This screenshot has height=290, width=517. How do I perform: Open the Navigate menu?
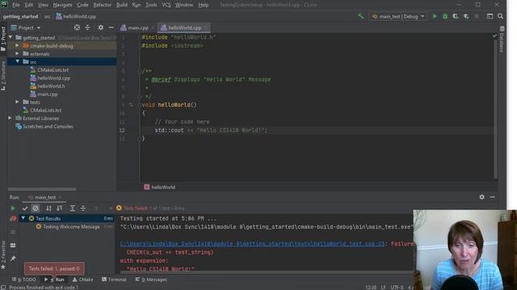click(x=63, y=5)
